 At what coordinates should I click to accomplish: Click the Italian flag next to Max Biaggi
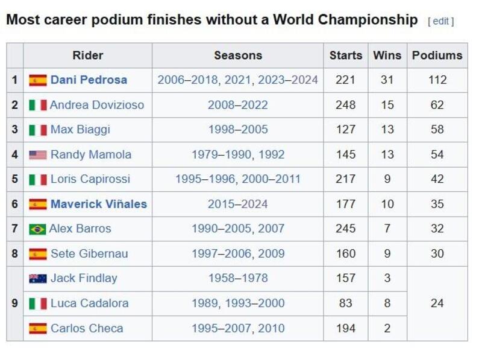[37, 130]
